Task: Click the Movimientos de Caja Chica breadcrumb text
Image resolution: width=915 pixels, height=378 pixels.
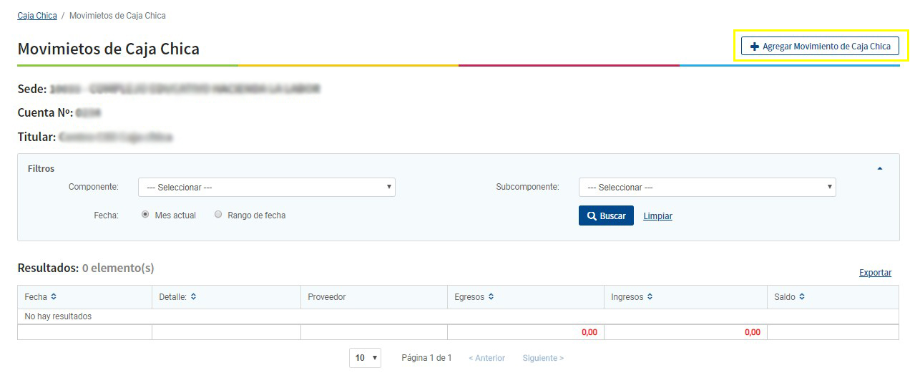Action: tap(117, 16)
